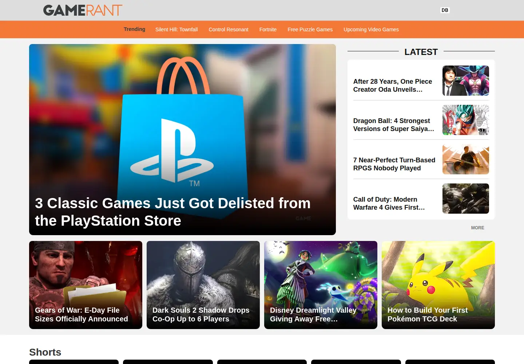Open the Pokémon TCG Deck guide card
Viewport: 524px width, 364px height.
(438, 285)
